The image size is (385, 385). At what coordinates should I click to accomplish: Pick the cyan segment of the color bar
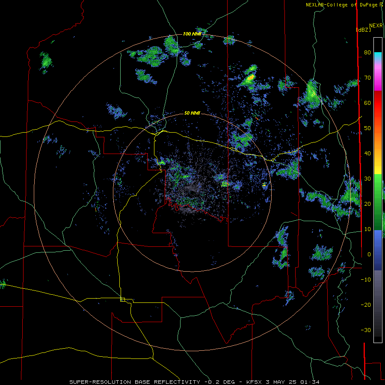pos(378,56)
